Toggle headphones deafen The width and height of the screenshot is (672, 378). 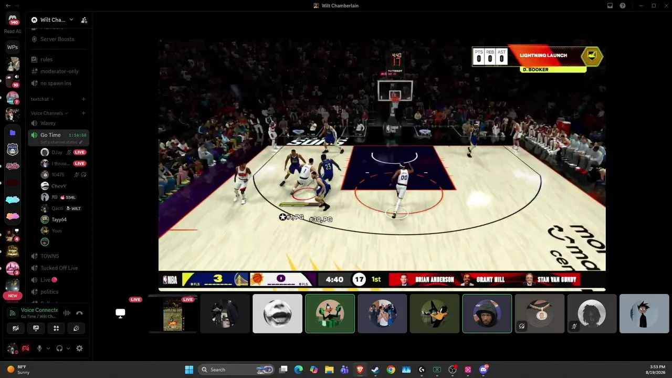(x=59, y=349)
